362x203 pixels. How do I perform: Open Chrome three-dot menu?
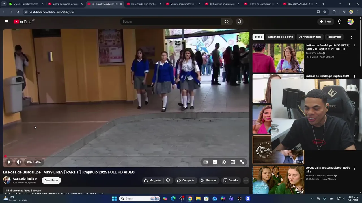click(x=358, y=12)
